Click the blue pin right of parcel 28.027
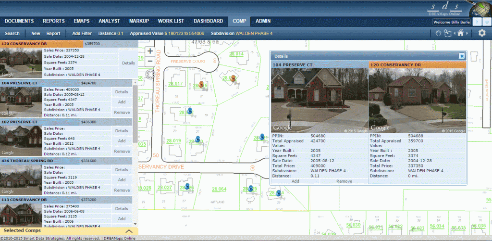The width and height of the screenshot is (492, 241). [187, 186]
